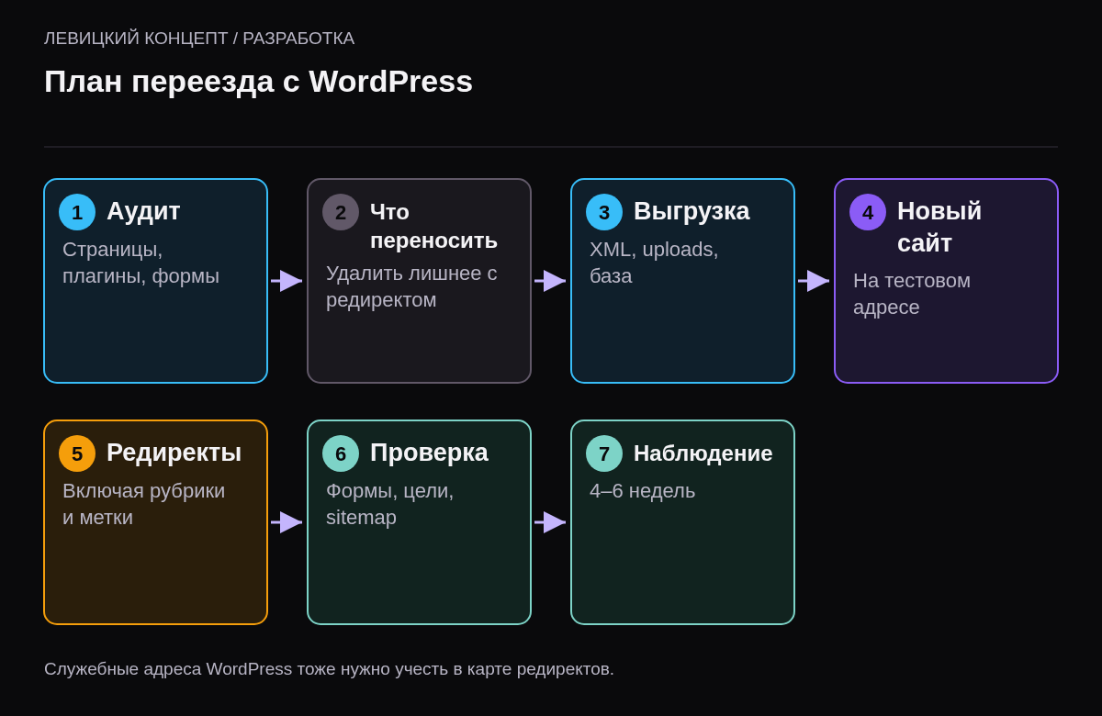Click the blue number 1 badge
1102x716 pixels.
[77, 212]
